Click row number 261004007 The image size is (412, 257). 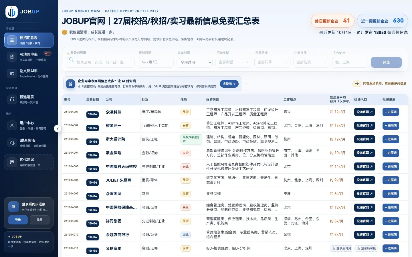tap(71, 194)
